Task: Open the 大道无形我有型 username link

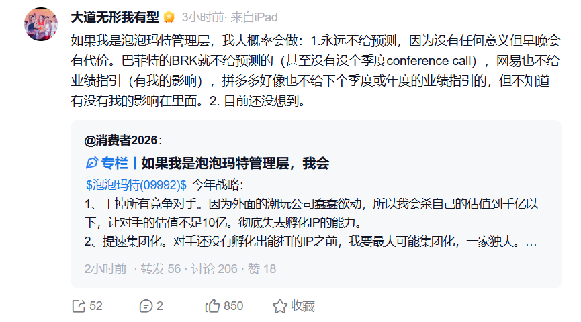Action: point(115,17)
